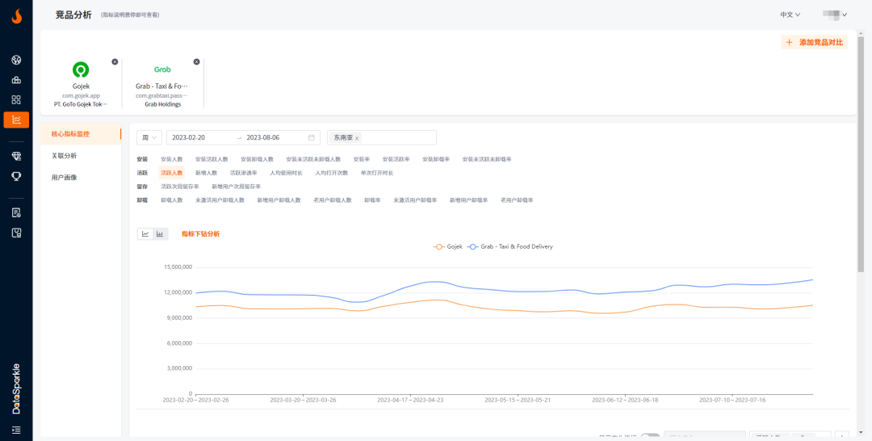Click the Gojek app logo
872x441 pixels.
[81, 70]
